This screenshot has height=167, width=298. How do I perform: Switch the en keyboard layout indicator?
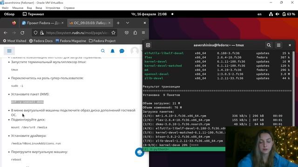click(x=259, y=14)
